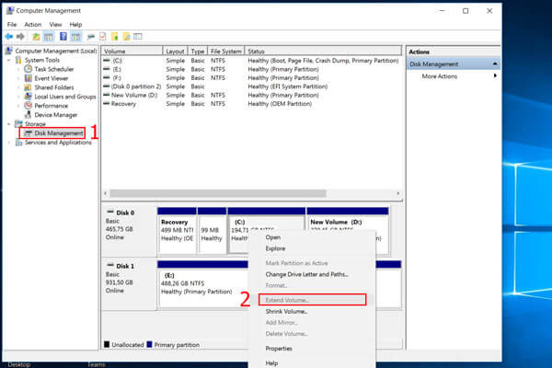
Task: Click the Up one level folder icon
Action: tap(36, 36)
